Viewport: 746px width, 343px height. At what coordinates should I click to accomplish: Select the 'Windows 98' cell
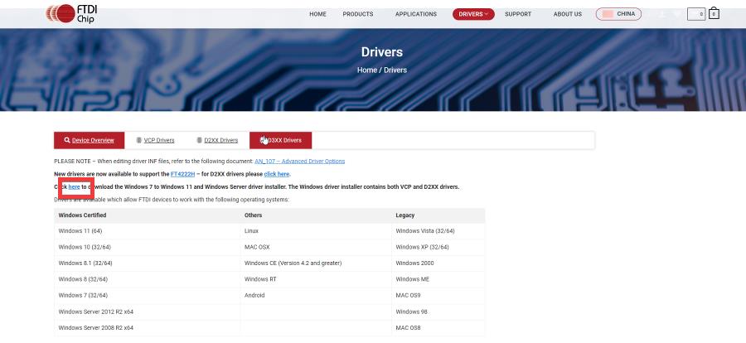[438, 312]
